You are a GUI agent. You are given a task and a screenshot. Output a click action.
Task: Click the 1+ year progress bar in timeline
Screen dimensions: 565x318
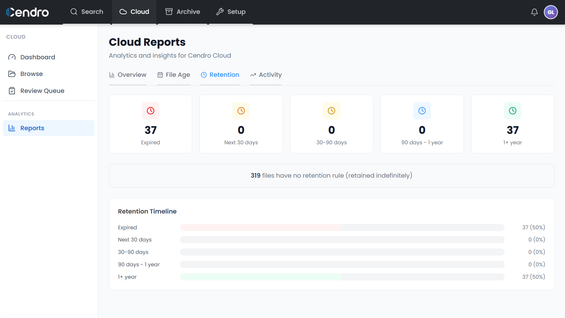pyautogui.click(x=342, y=277)
